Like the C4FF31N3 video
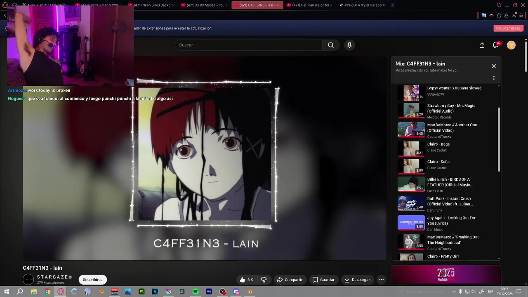The height and width of the screenshot is (297, 528). [x=246, y=280]
